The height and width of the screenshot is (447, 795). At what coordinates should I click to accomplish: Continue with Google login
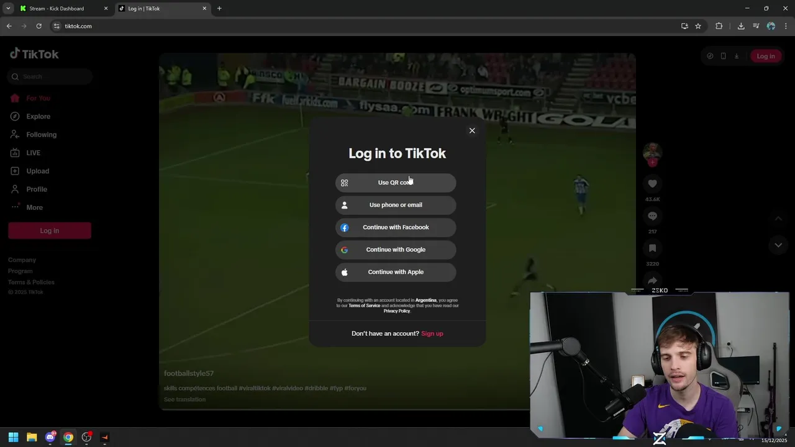coord(396,250)
